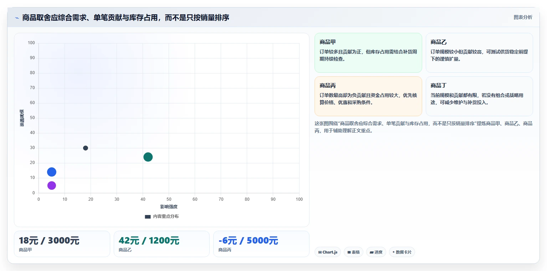The image size is (547, 271).
Task: Click the purple bubble on chart
Action: tap(52, 185)
